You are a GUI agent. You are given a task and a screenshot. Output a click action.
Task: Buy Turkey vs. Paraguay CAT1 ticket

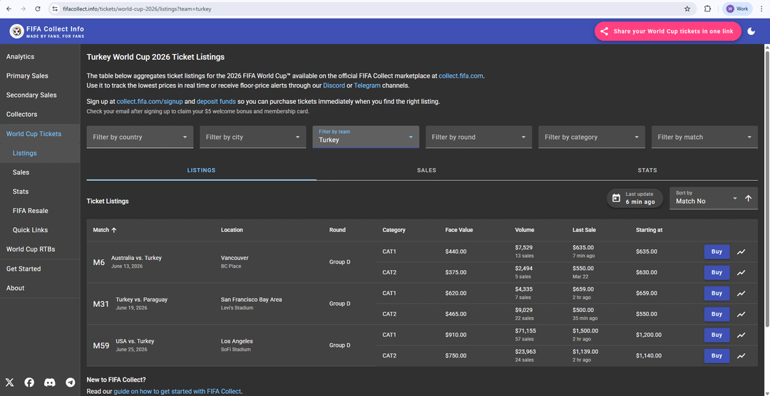click(x=717, y=293)
